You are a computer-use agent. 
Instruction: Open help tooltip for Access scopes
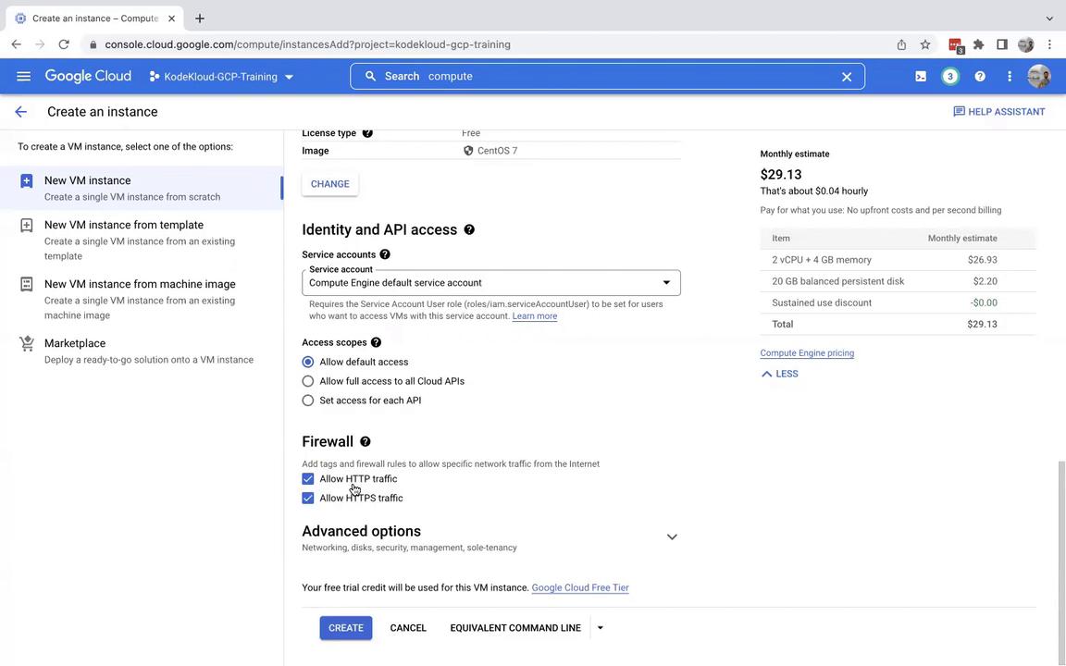[376, 342]
